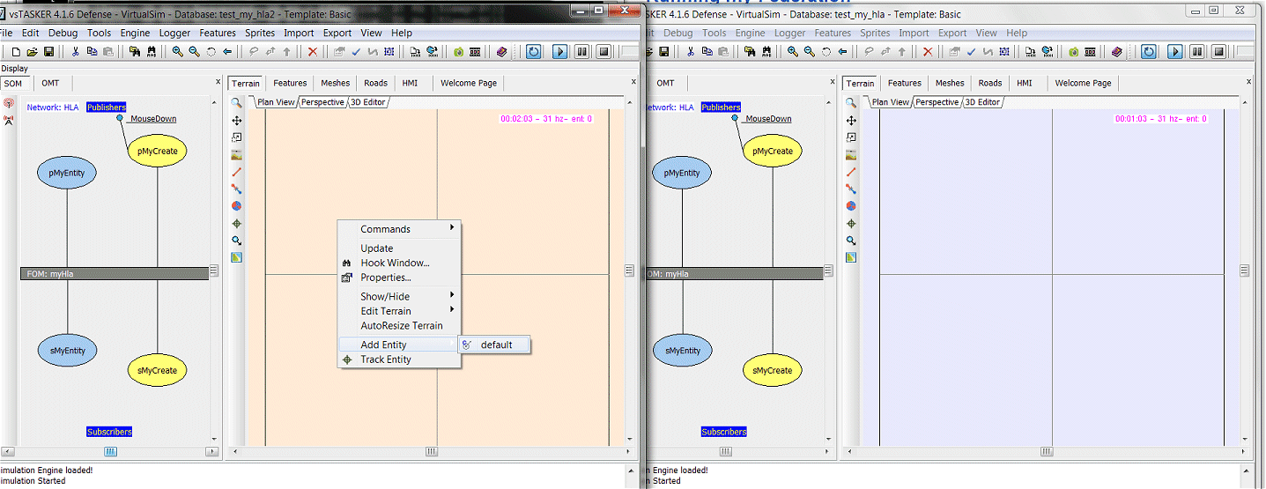Click the Publishers label in left SOM panel
The width and height of the screenshot is (1266, 489).
click(x=106, y=107)
